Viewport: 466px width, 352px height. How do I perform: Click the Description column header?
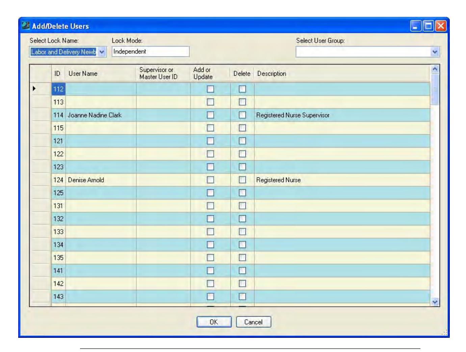pos(342,74)
